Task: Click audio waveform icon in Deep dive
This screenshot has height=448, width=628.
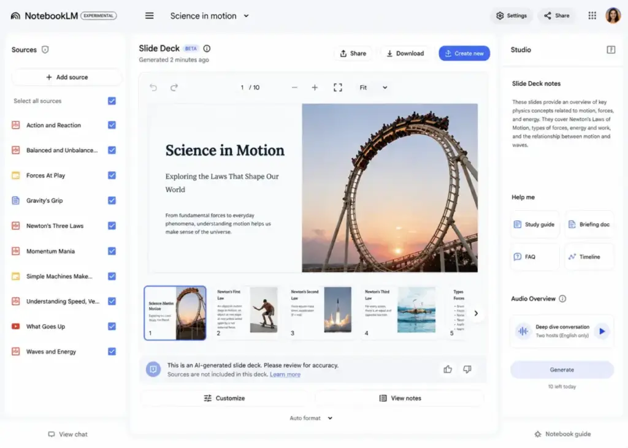Action: tap(523, 331)
